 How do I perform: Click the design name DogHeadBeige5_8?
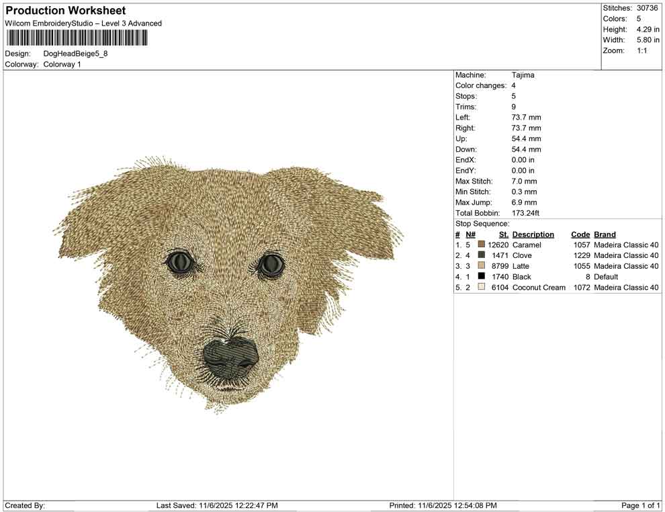click(75, 54)
